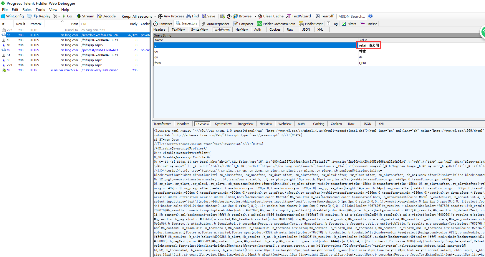Sort sessions by Result column header

point(21,24)
